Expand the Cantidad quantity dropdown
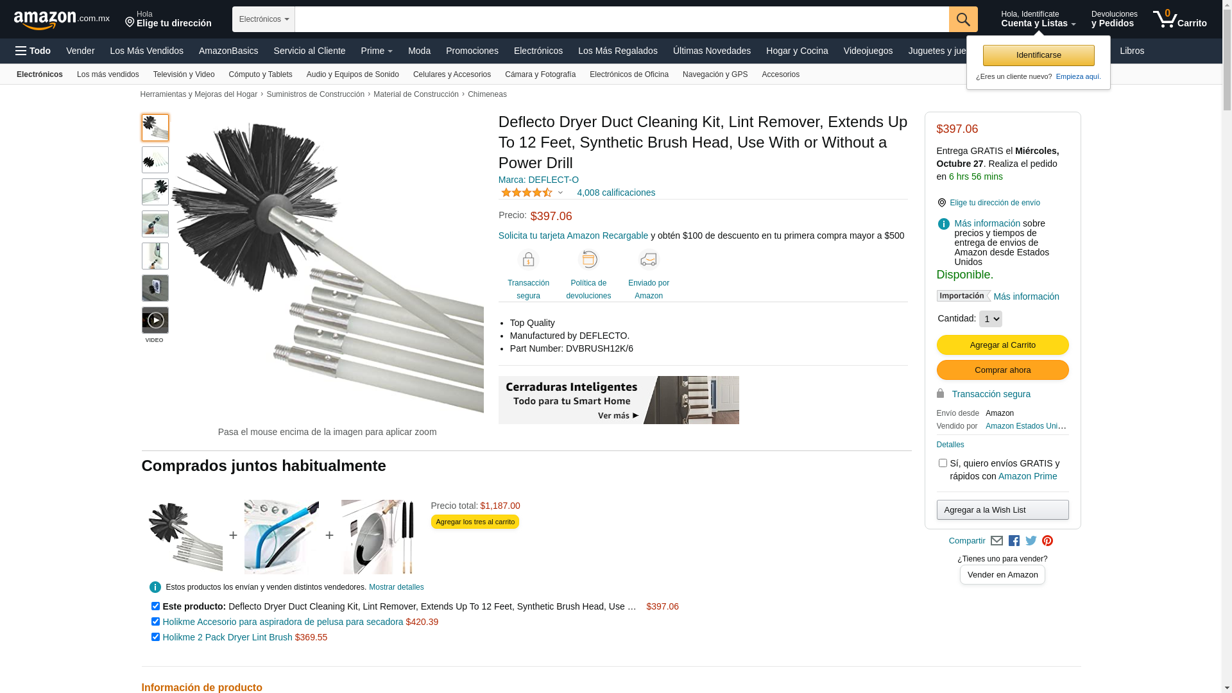Screen dimensions: 1232x693 [990, 319]
